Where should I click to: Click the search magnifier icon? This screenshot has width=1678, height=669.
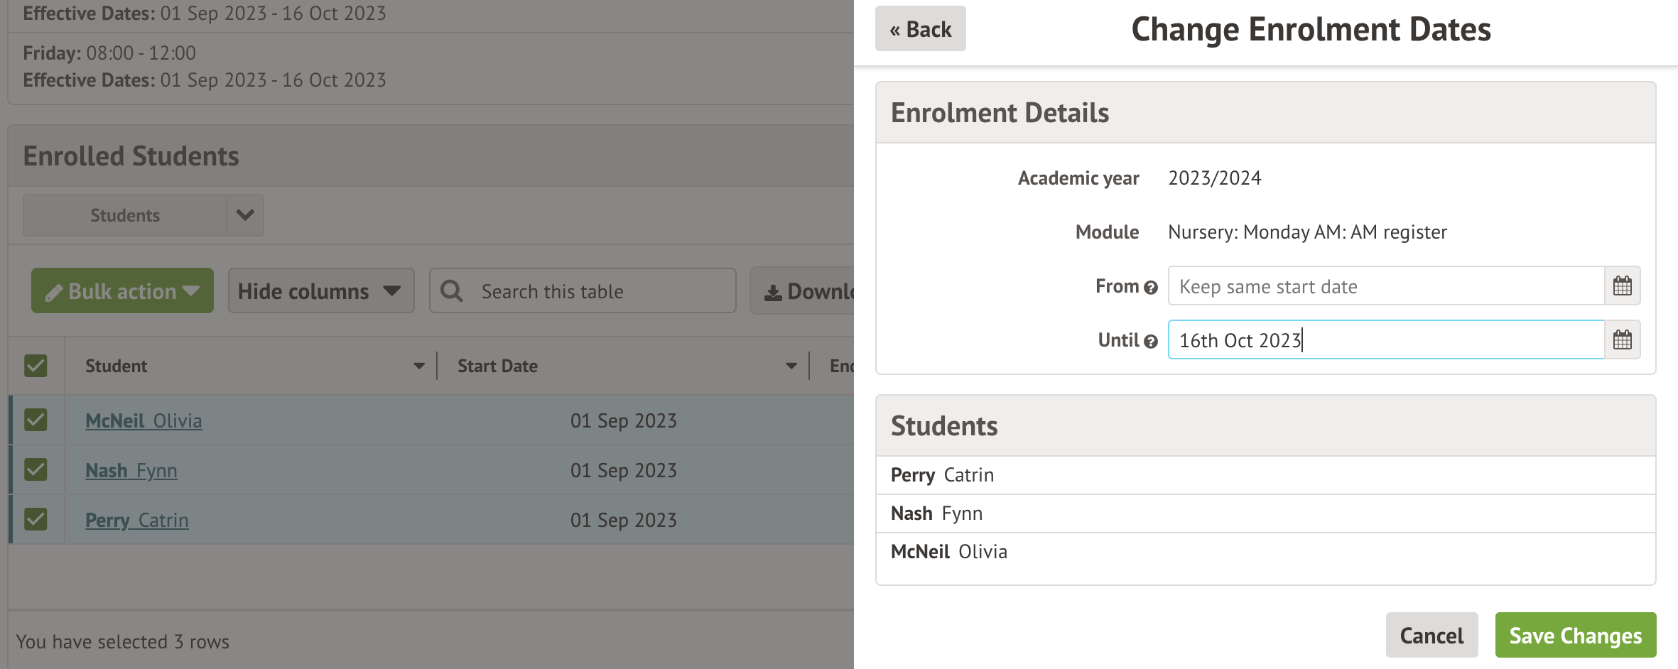click(x=452, y=291)
